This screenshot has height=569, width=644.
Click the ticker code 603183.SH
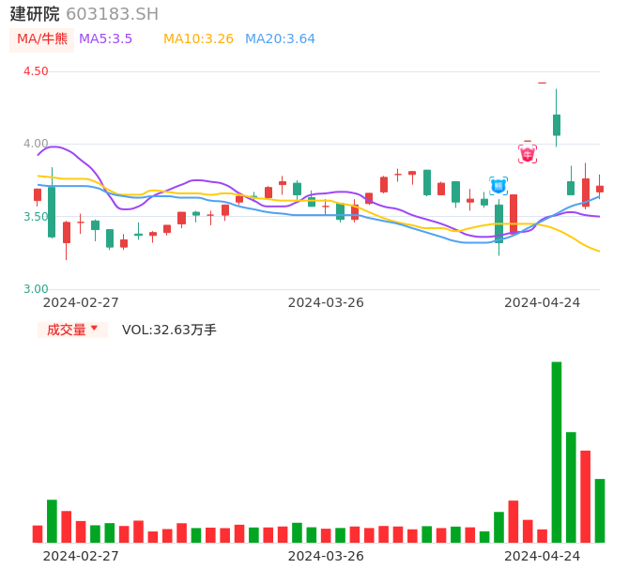click(112, 14)
